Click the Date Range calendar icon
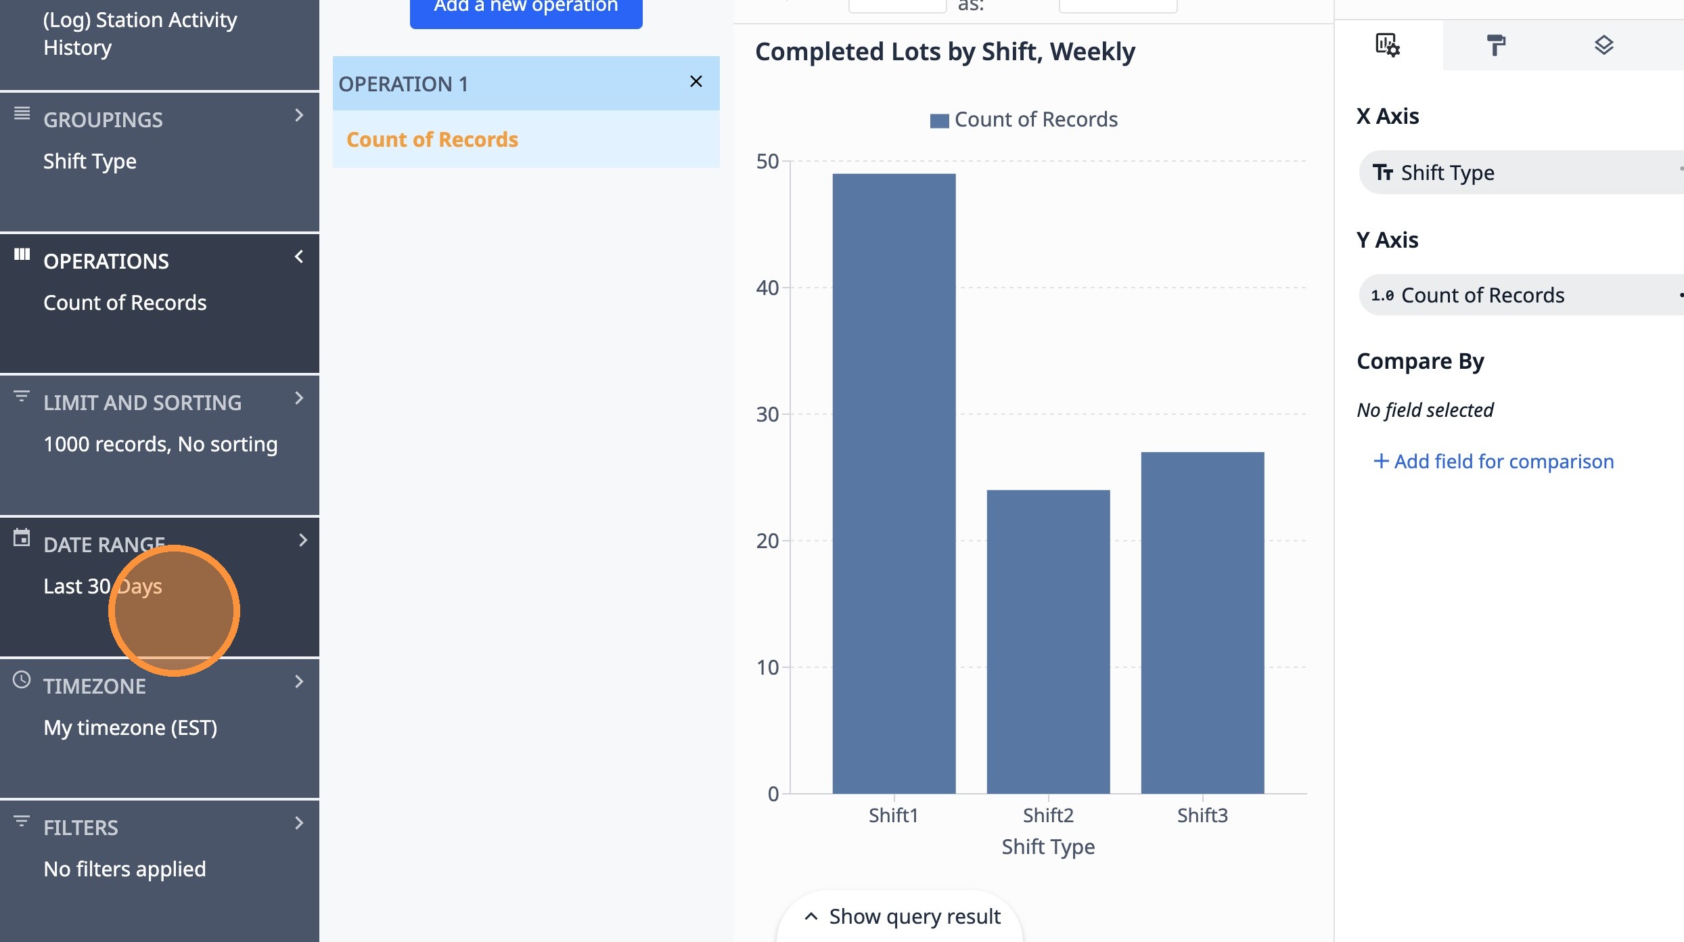Viewport: 1684px width, 942px height. tap(22, 538)
